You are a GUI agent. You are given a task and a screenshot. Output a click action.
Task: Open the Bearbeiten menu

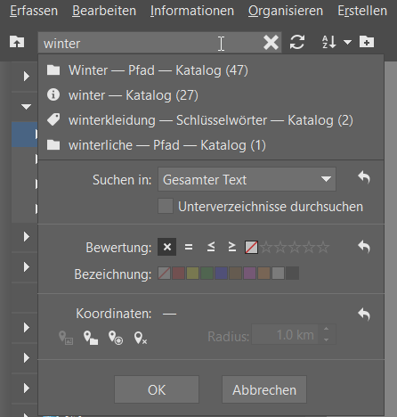pyautogui.click(x=104, y=11)
